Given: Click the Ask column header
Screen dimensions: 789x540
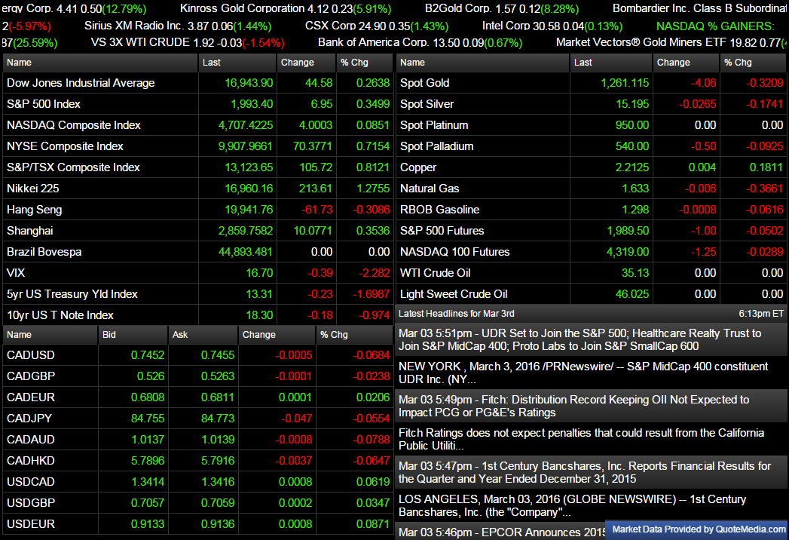Looking at the screenshot, I should click(x=180, y=335).
